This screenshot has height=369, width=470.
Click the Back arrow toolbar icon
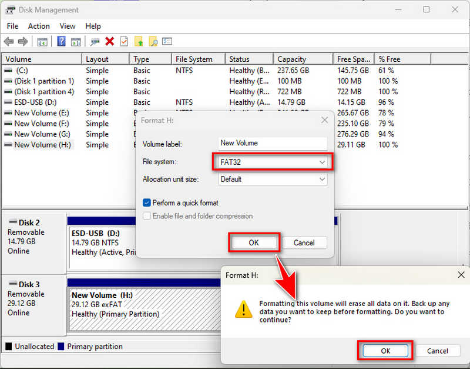coord(9,41)
